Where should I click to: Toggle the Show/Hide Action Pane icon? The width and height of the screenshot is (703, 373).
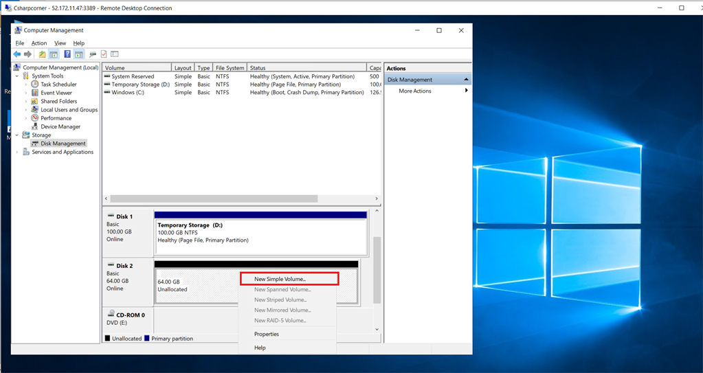(79, 54)
